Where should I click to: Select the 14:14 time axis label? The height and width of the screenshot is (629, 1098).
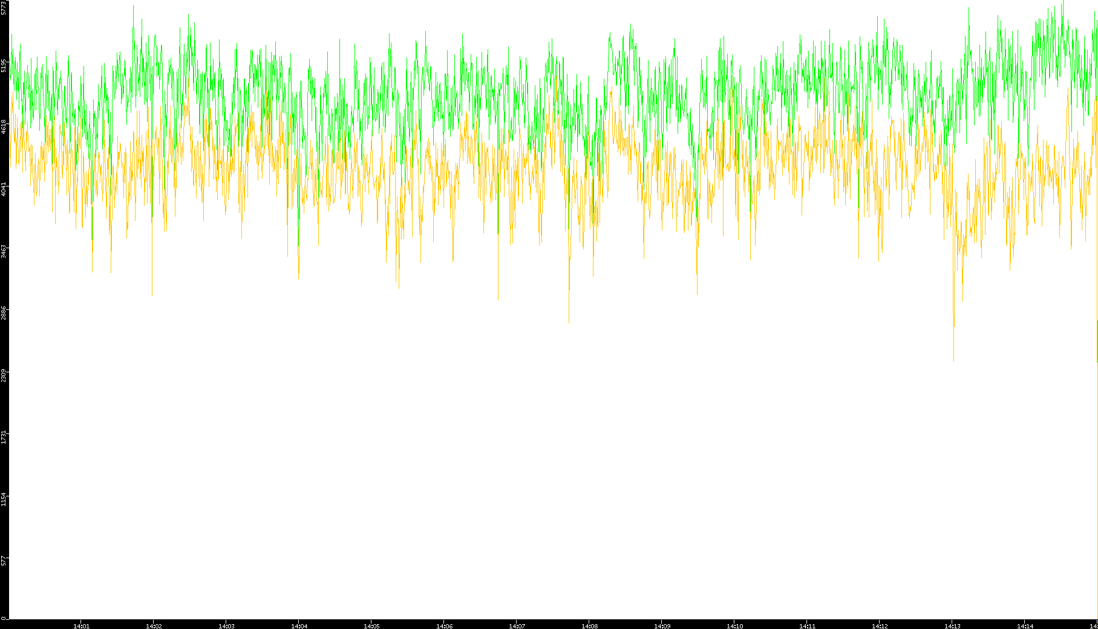(1025, 626)
